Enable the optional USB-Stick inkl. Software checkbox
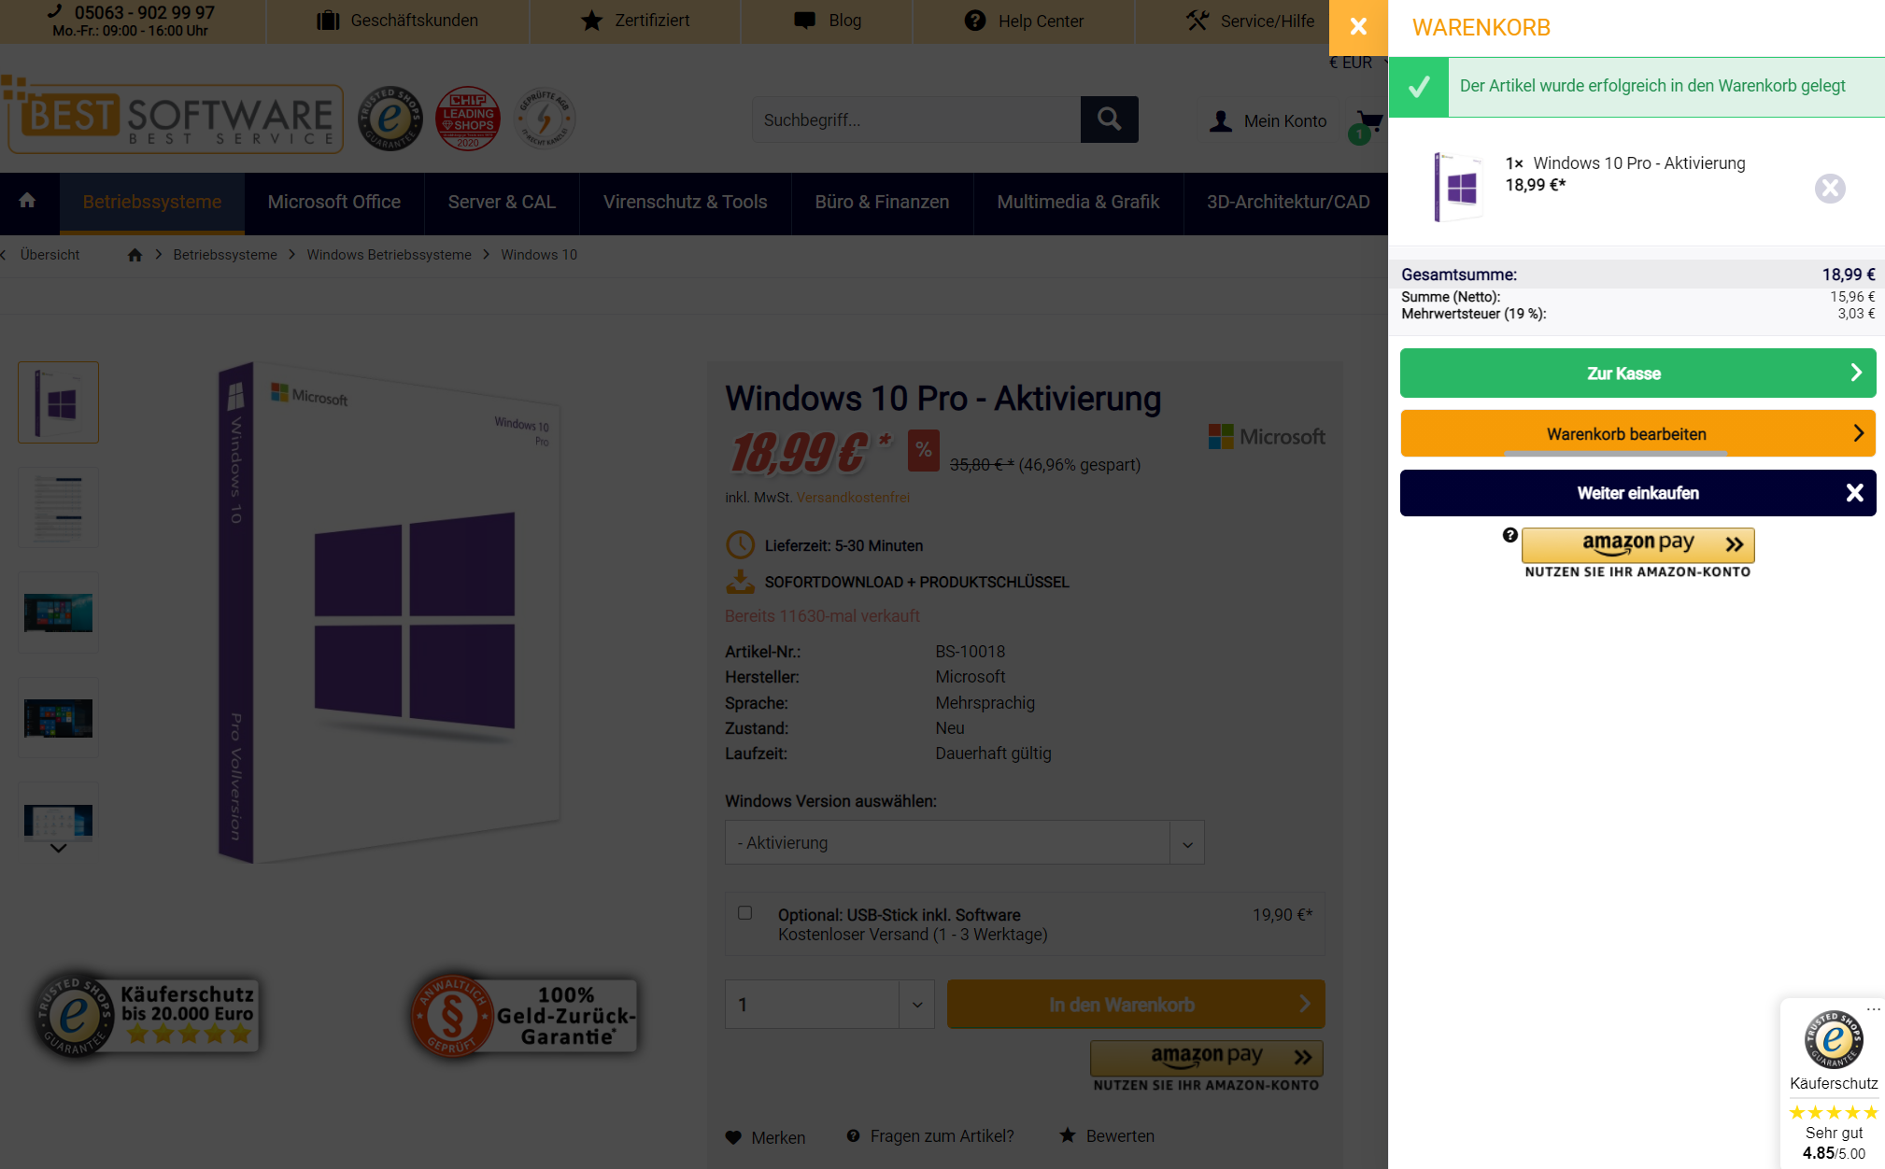Viewport: 1885px width, 1169px height. pos(744,912)
